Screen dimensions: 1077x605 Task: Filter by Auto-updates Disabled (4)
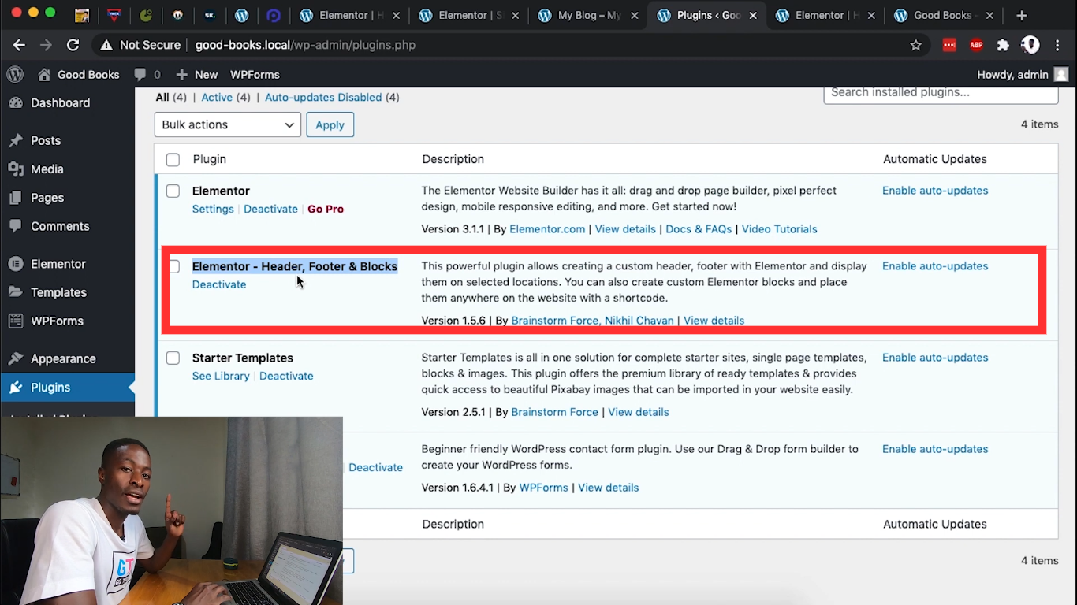click(332, 97)
